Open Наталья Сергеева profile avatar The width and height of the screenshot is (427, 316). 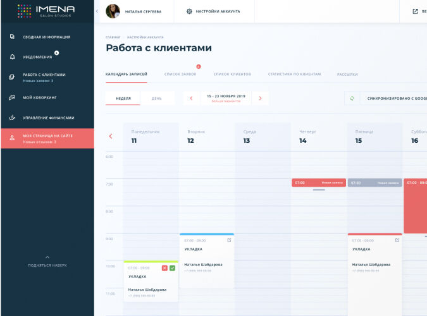[x=113, y=11]
